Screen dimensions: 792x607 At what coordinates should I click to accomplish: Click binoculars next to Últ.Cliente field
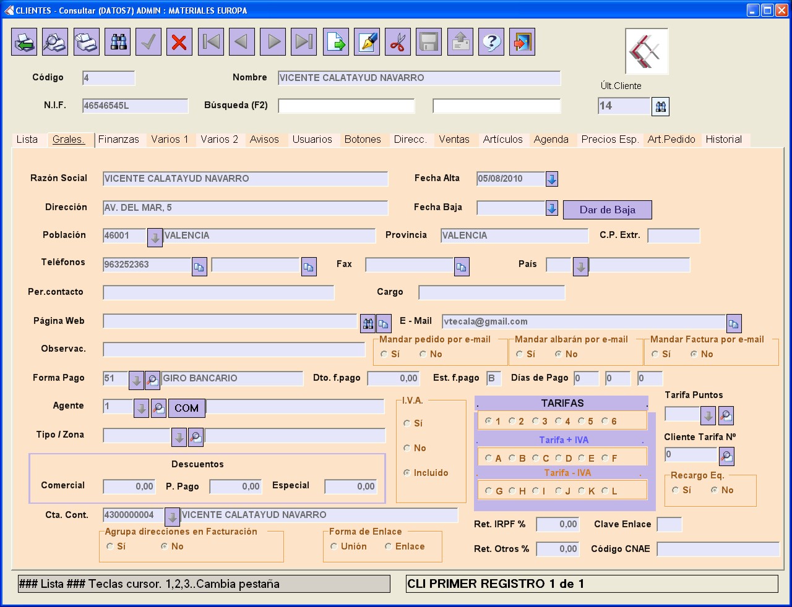[661, 106]
